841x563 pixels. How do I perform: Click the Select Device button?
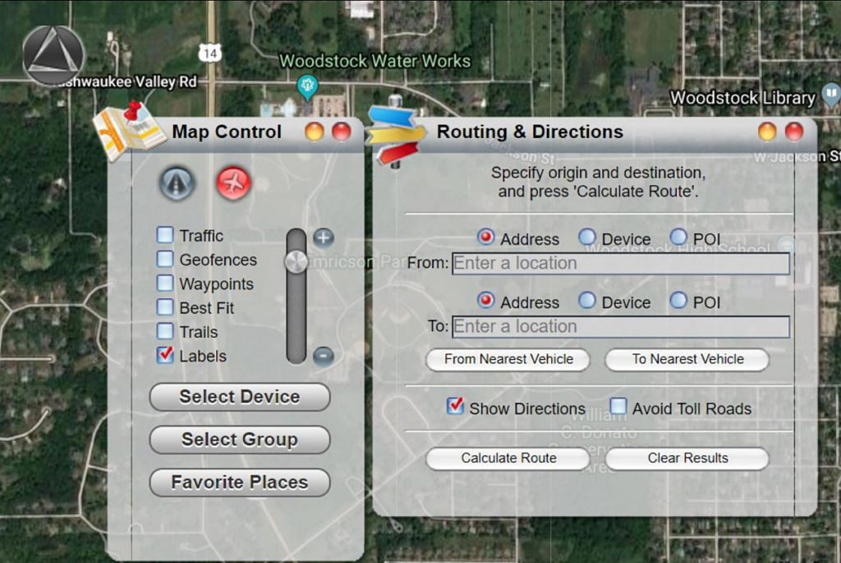tap(240, 397)
